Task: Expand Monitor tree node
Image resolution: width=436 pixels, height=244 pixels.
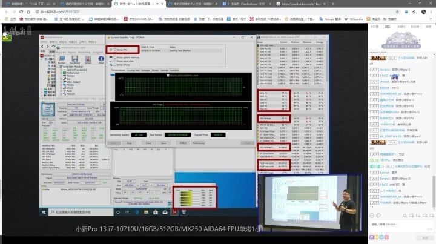Action: tap(61, 85)
